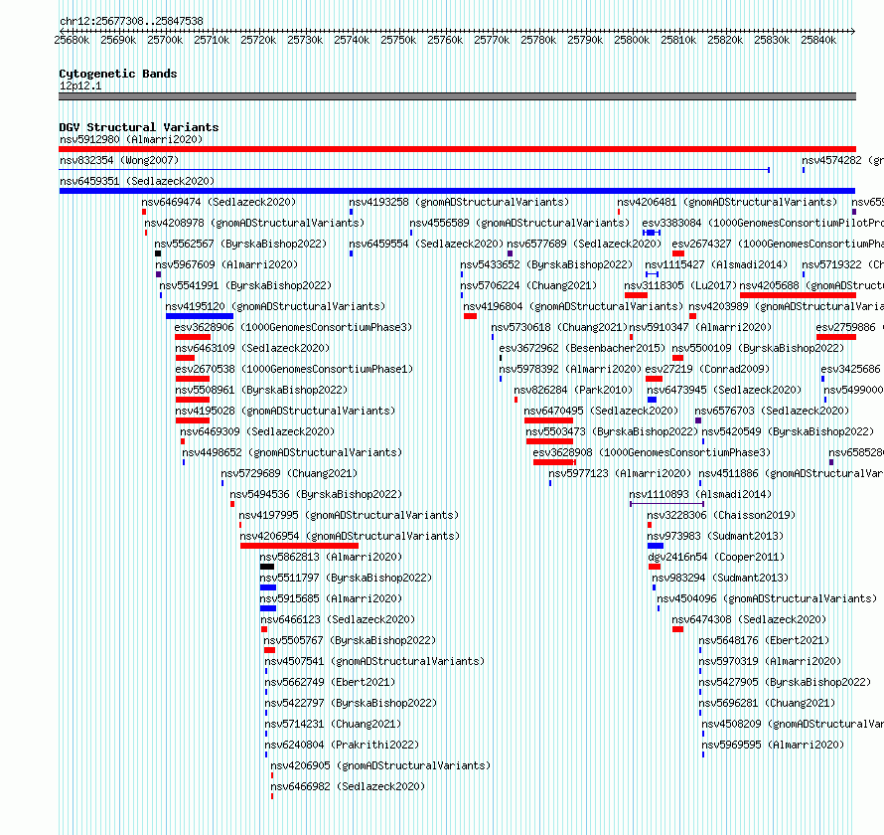The height and width of the screenshot is (835, 884).
Task: Open esv2674327 variant label
Action: [778, 244]
